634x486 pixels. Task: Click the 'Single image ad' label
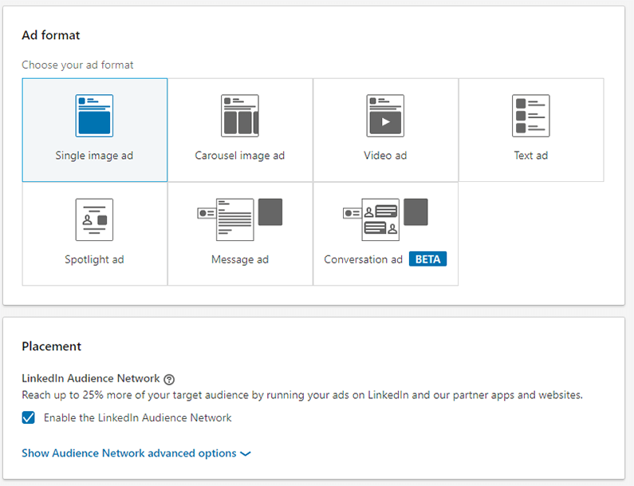pos(94,156)
